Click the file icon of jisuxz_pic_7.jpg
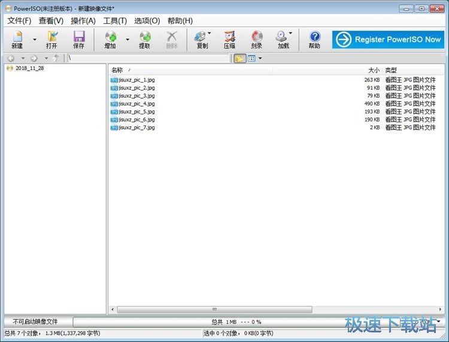The width and height of the screenshot is (449, 342). click(114, 128)
